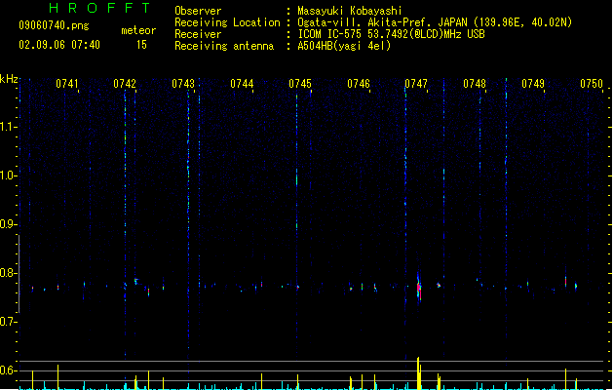The image size is (613, 390).
Task: Click the HROFFT title text
Action: [x=99, y=8]
